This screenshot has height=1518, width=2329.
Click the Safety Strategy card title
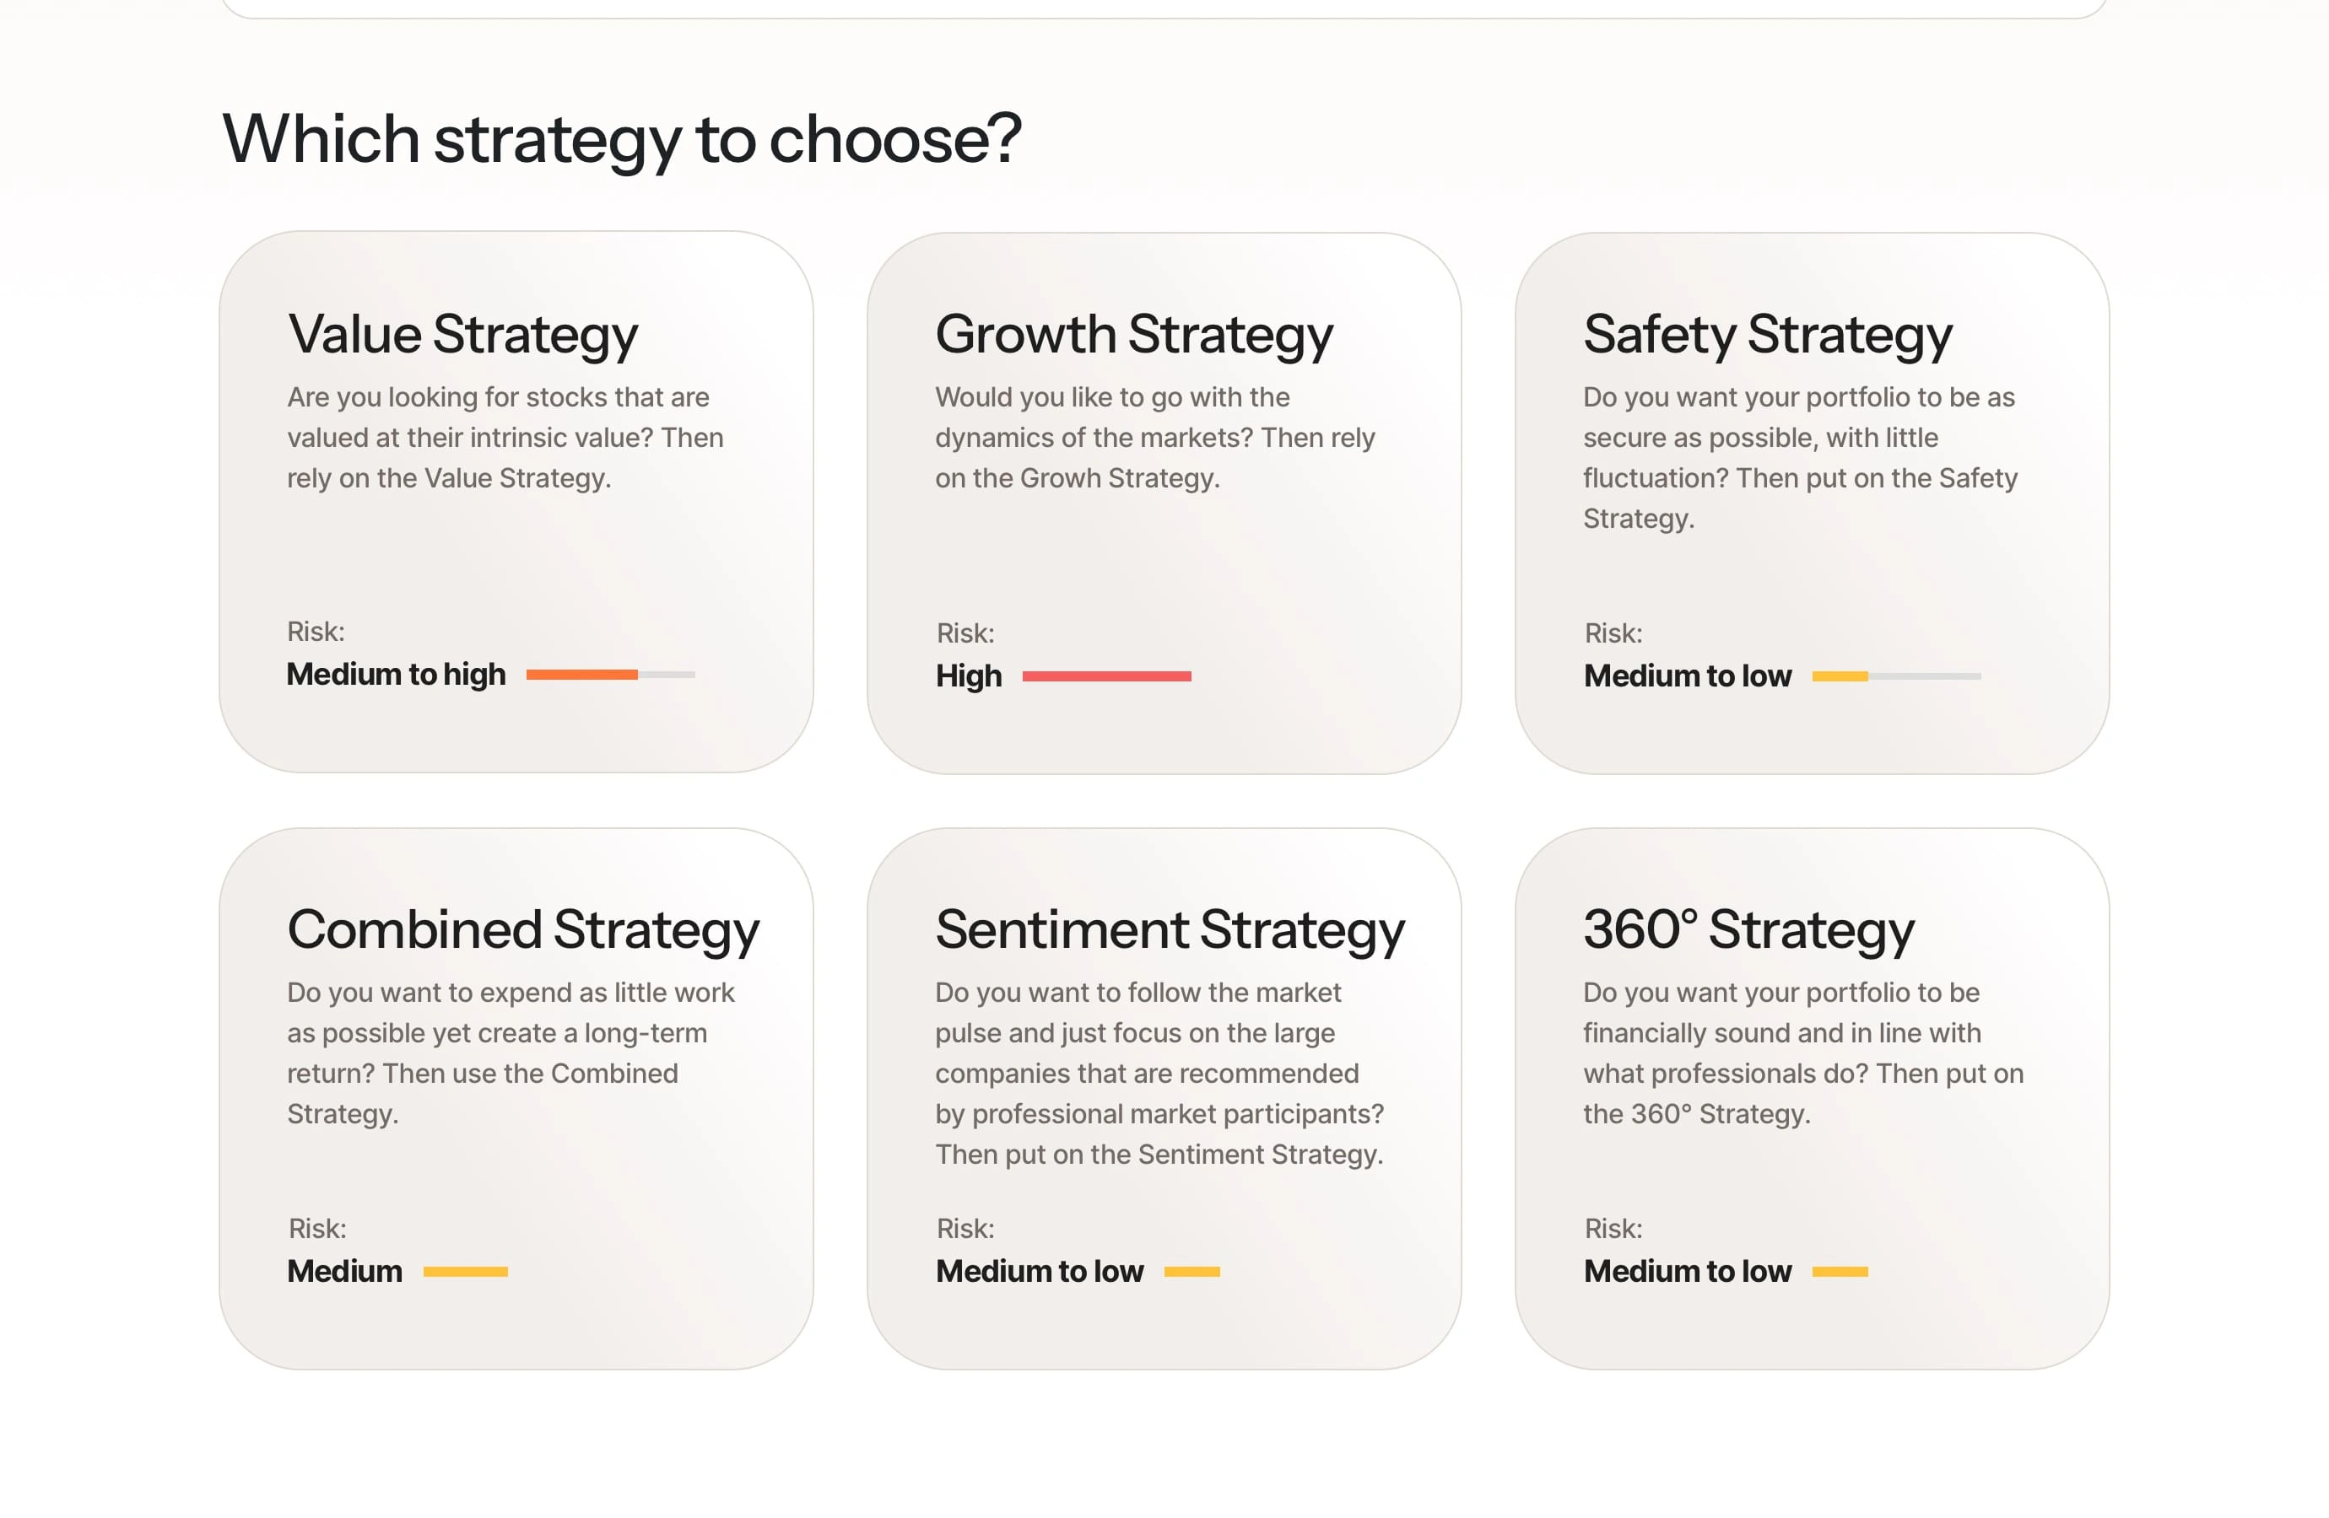(1767, 335)
